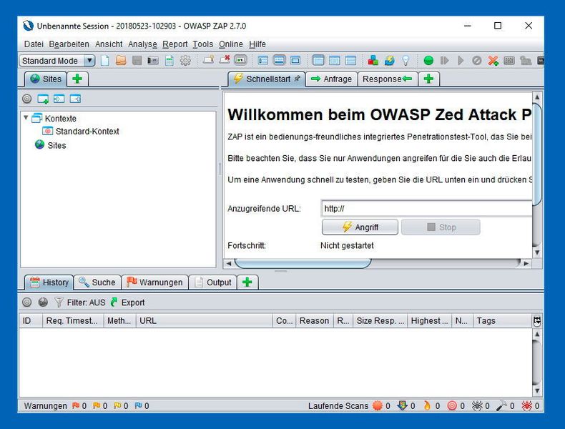Switch to the Anfrage tab

point(332,79)
